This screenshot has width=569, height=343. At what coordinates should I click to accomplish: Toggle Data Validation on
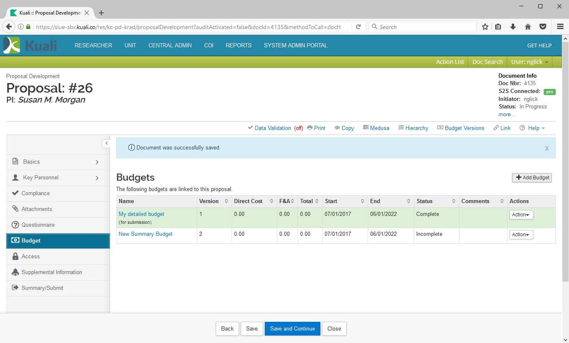(272, 128)
